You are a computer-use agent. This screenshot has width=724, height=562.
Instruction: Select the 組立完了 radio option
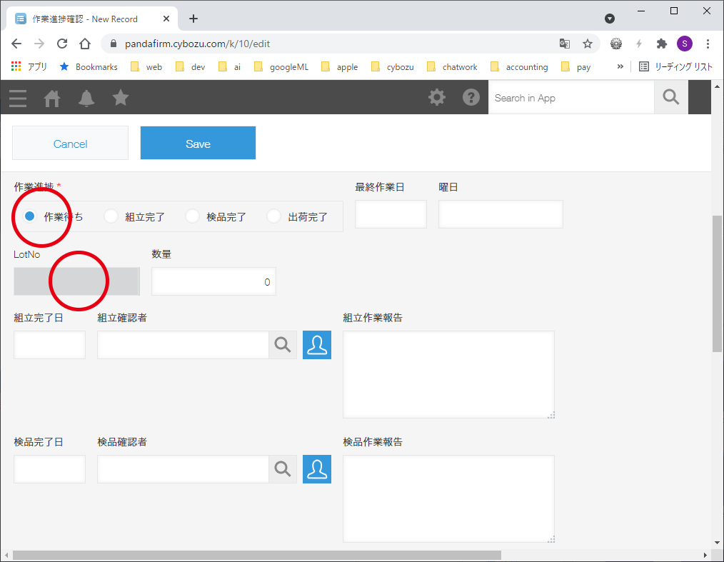[111, 216]
